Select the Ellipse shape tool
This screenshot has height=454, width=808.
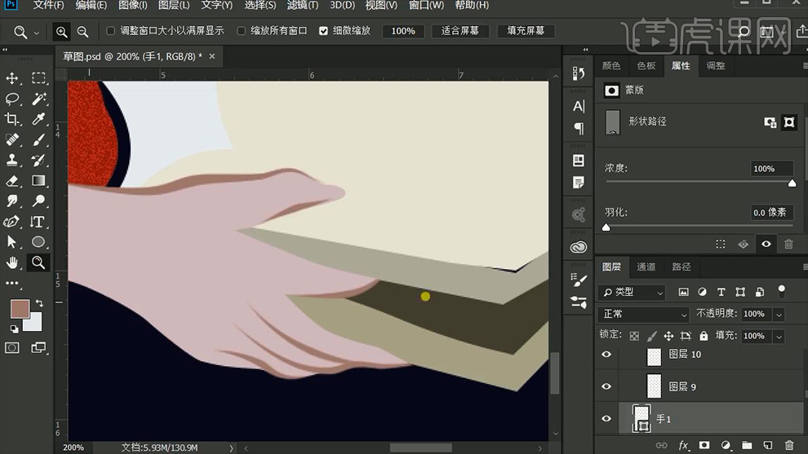pyautogui.click(x=38, y=242)
